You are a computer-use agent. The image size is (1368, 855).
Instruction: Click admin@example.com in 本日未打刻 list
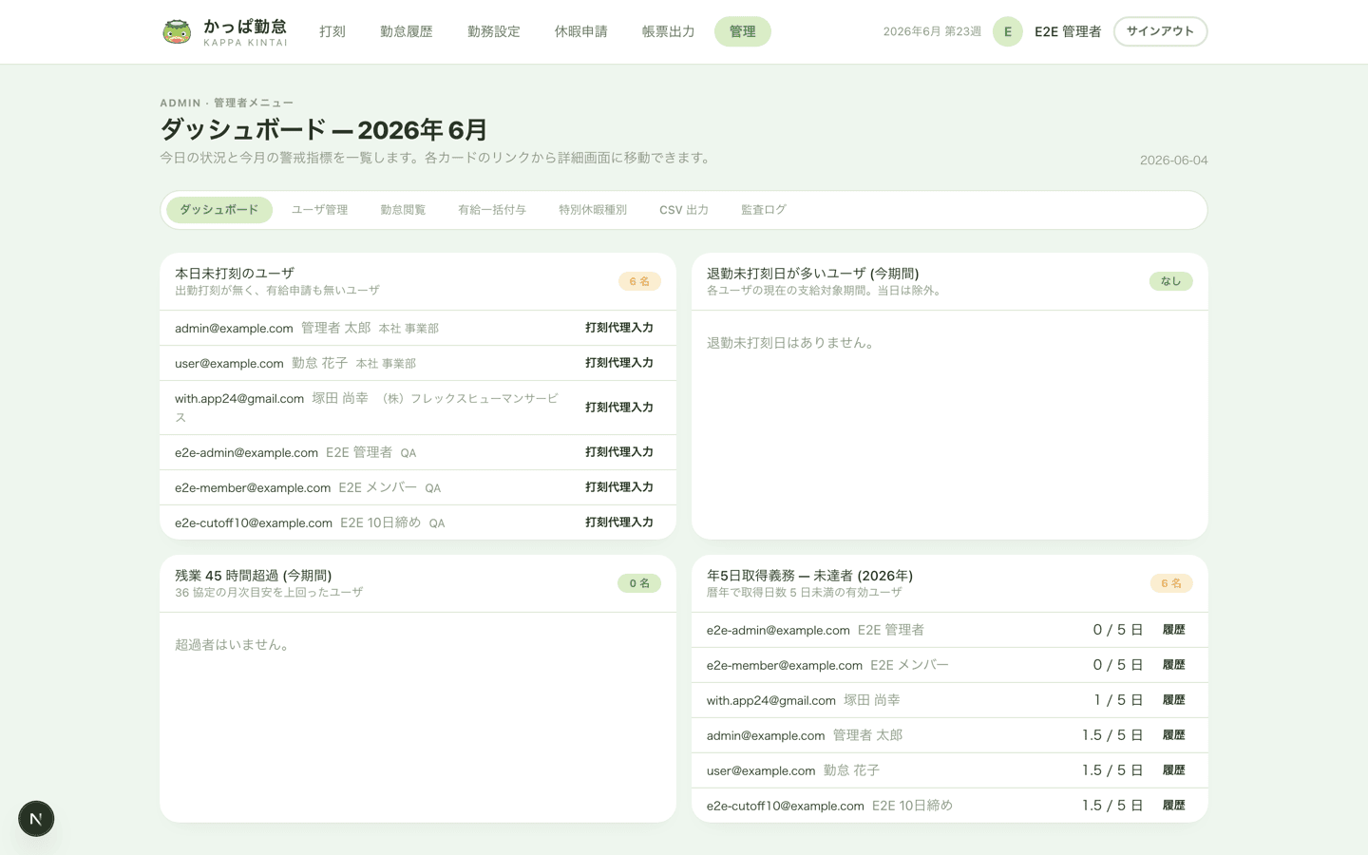pyautogui.click(x=234, y=329)
